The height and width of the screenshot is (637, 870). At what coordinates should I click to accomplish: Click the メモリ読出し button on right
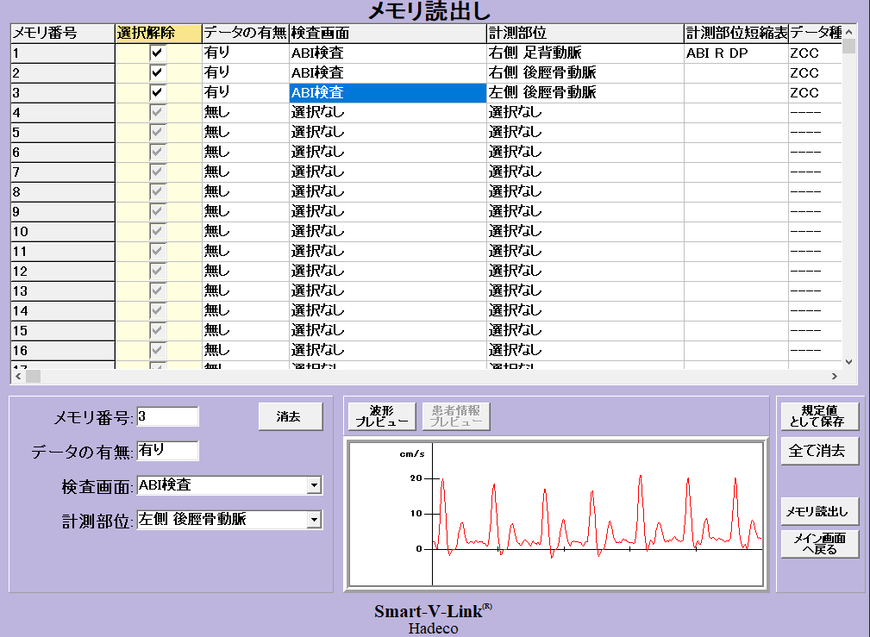point(818,511)
